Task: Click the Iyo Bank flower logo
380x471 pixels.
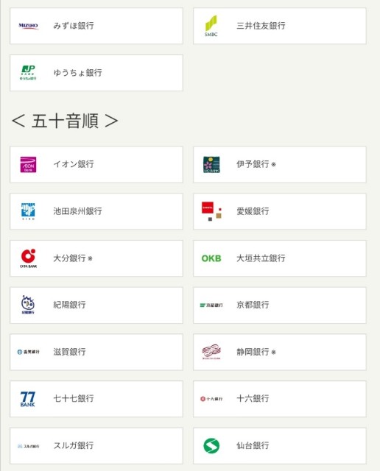Action: pyautogui.click(x=211, y=165)
